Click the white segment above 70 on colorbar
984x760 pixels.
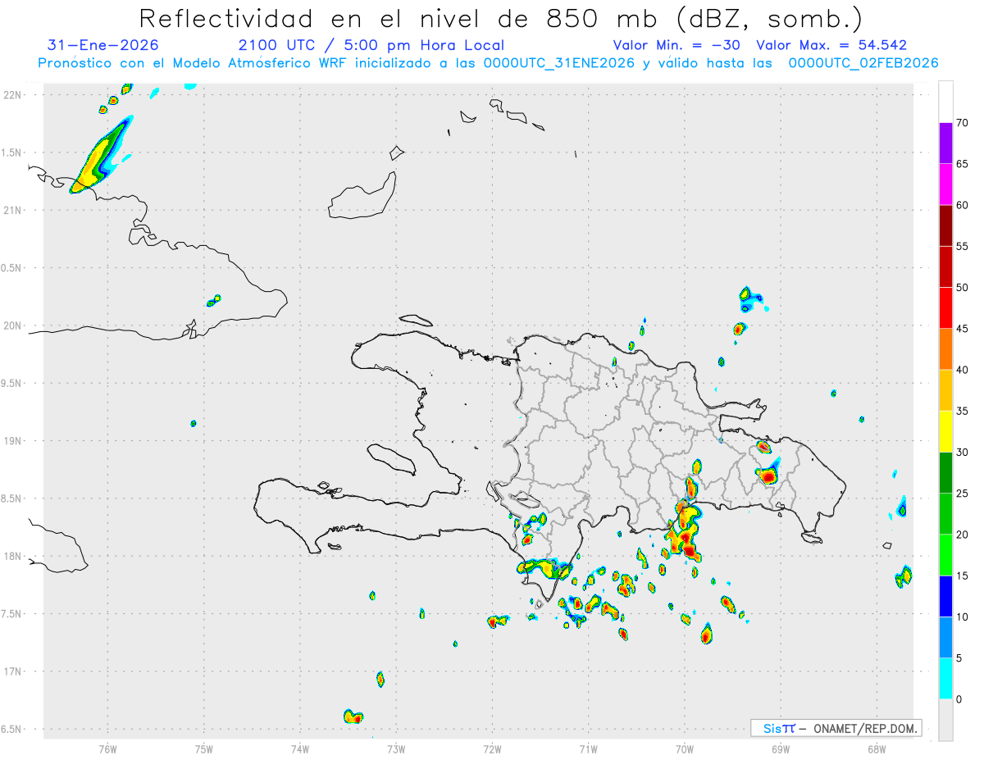tap(945, 102)
